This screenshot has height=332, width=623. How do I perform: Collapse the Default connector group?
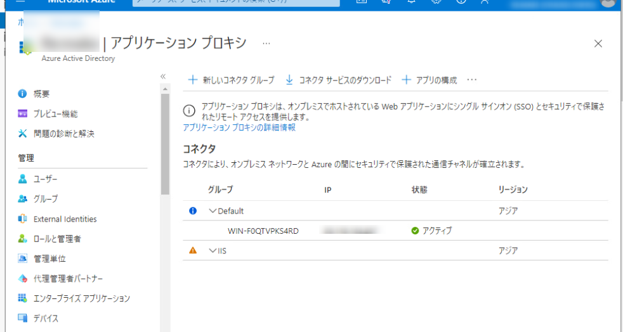pos(213,211)
